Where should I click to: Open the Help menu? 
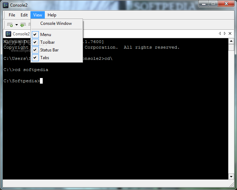click(x=52, y=15)
